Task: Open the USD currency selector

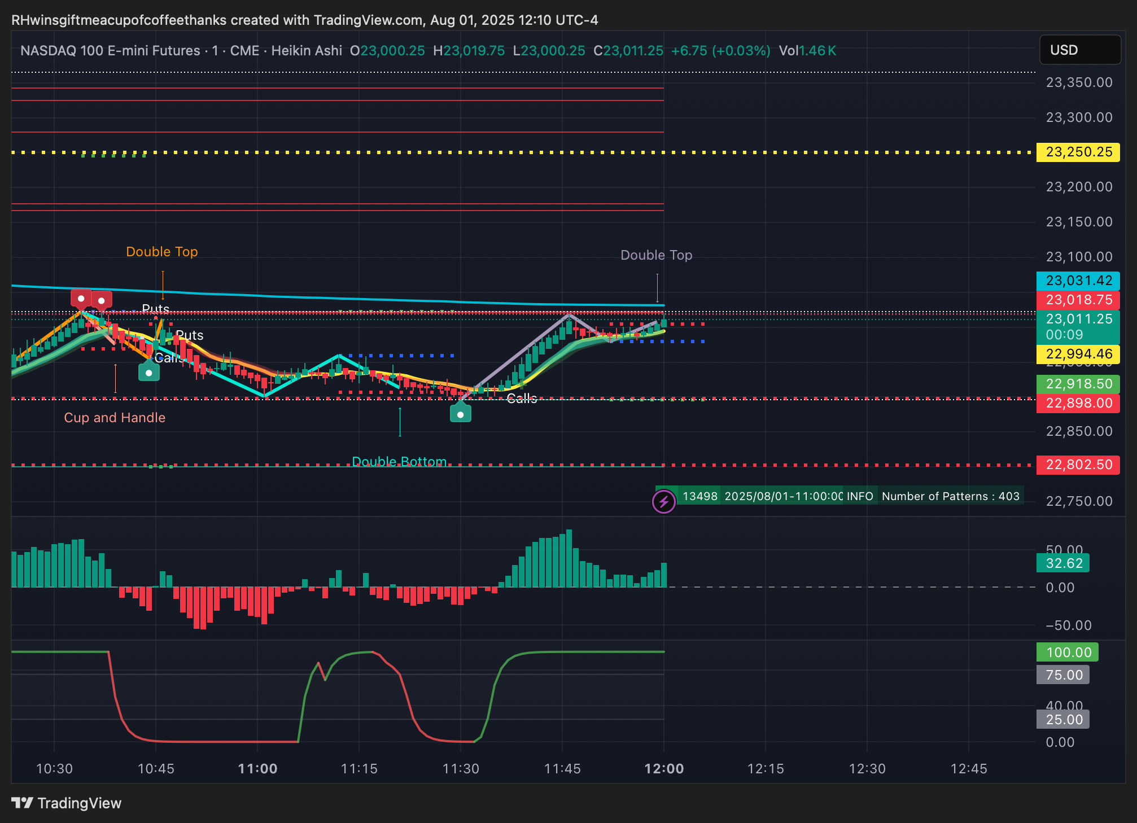Action: [x=1080, y=50]
